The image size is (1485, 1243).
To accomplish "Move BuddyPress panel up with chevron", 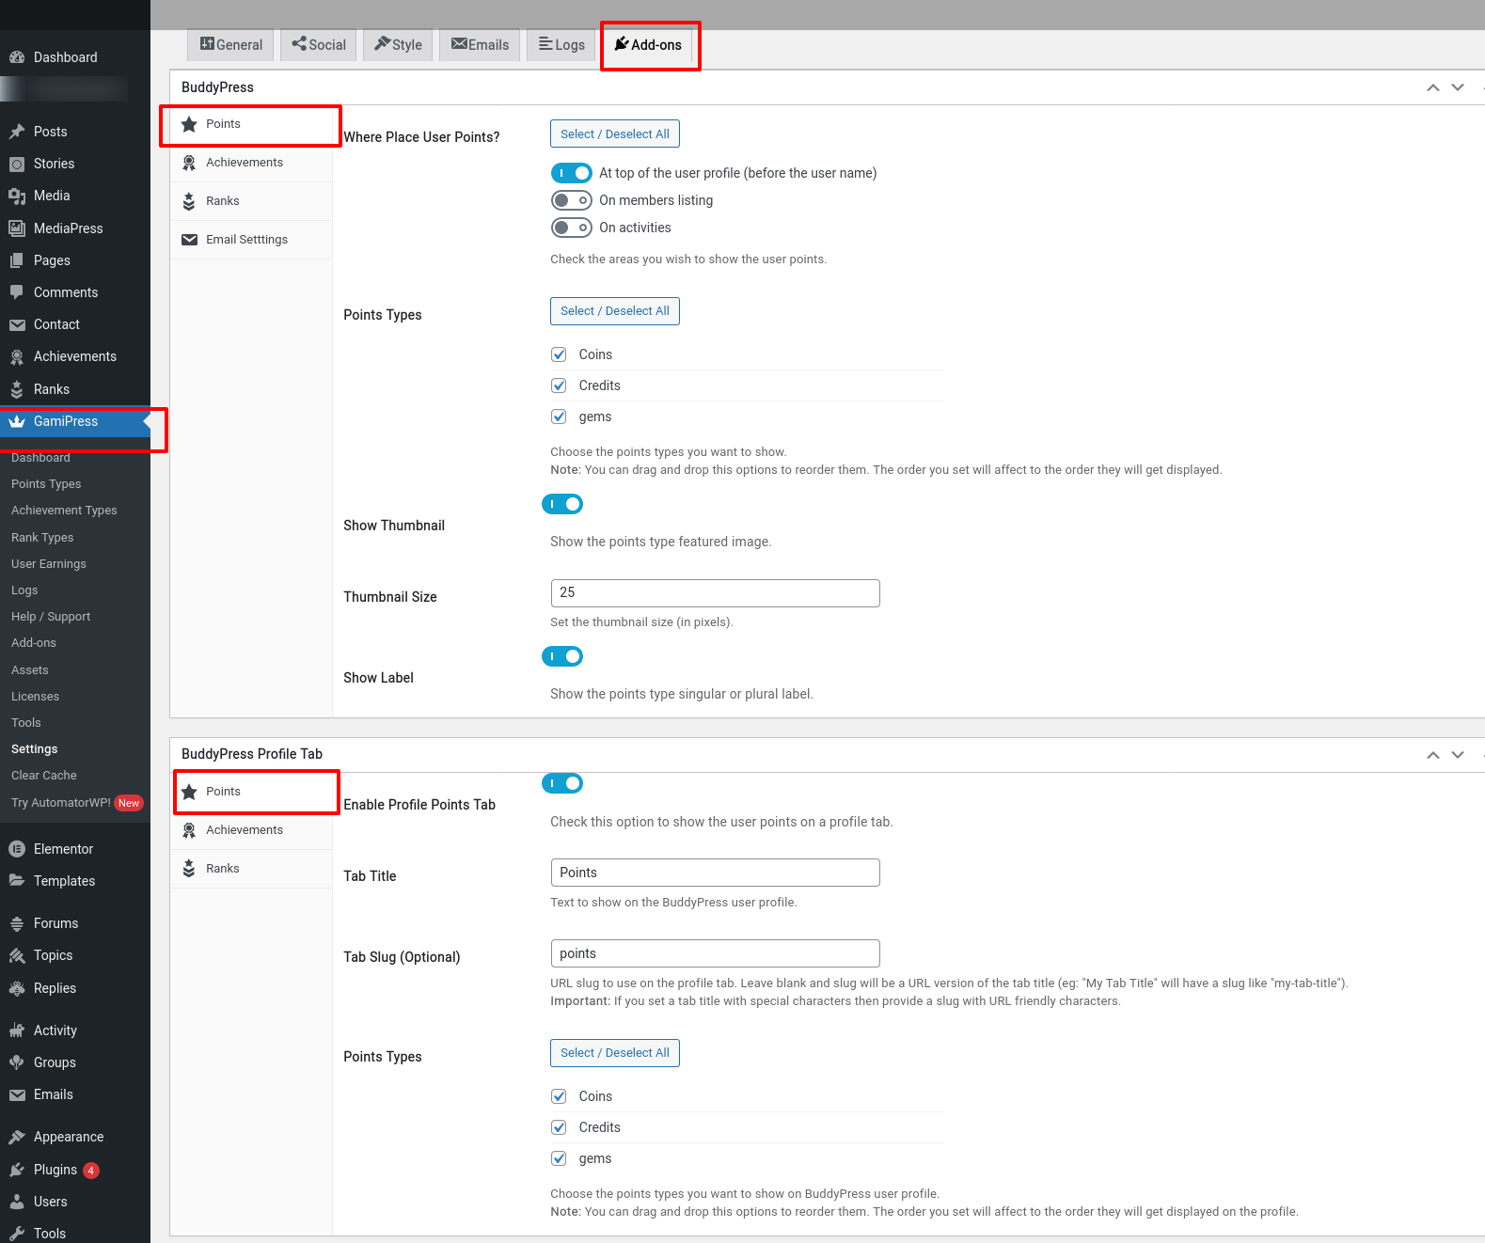I will [1433, 87].
